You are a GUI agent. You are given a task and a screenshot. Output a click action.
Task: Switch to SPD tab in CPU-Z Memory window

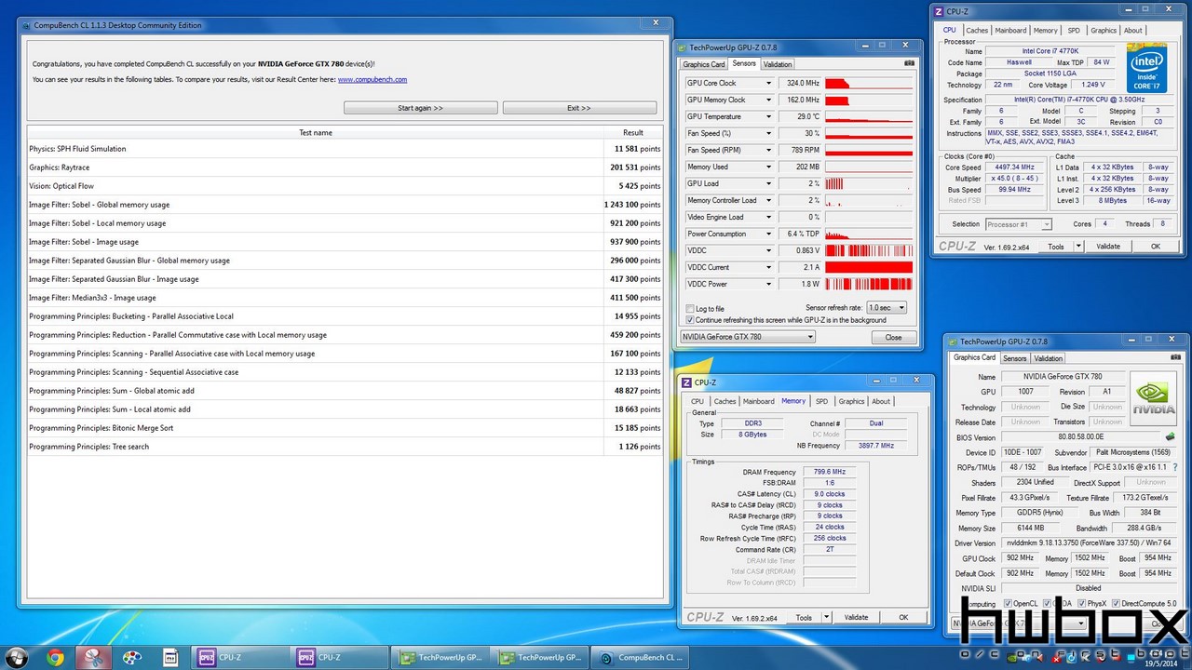(821, 401)
